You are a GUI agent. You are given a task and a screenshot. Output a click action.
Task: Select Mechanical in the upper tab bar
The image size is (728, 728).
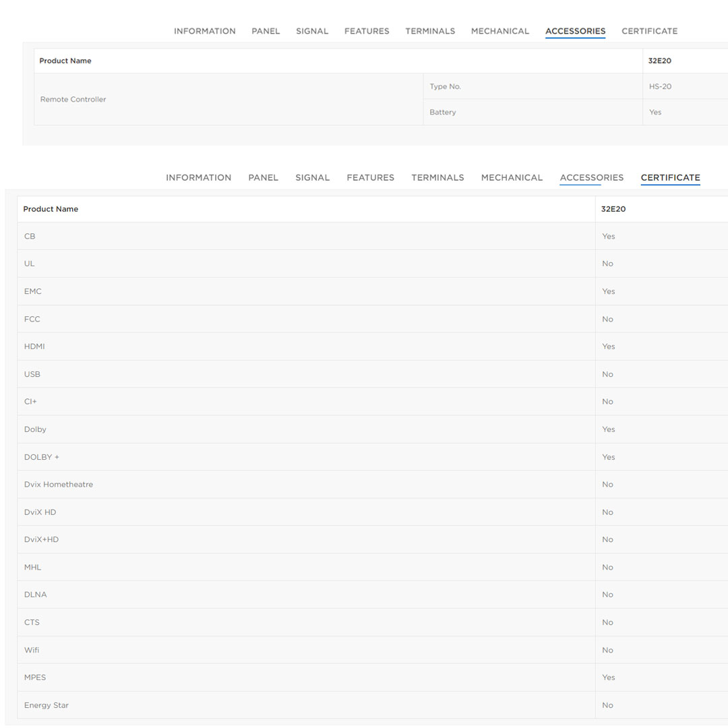(500, 31)
